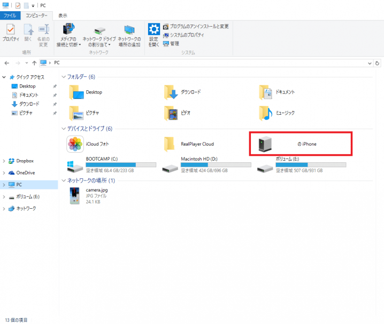Collapse the クイック アクセス tree node
This screenshot has width=384, height=324.
click(4, 77)
